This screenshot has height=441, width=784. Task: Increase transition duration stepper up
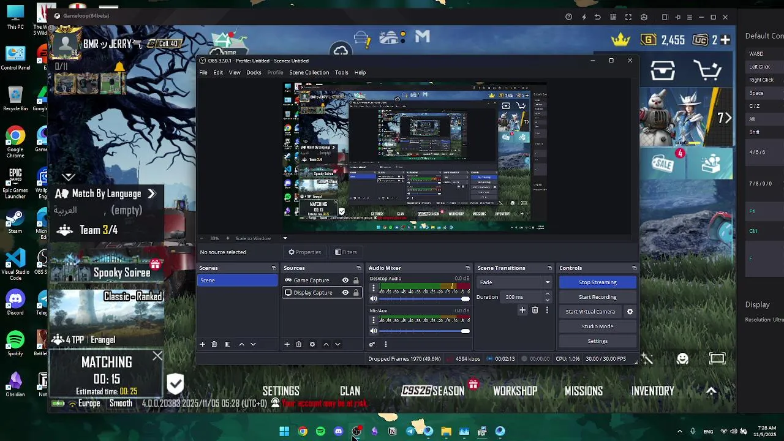548,294
